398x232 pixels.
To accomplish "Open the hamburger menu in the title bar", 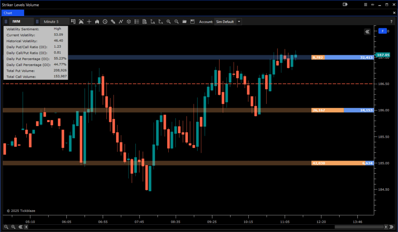I will click(x=365, y=4).
